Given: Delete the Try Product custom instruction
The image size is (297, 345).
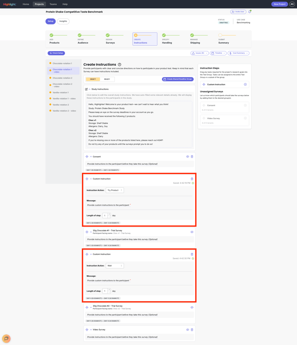Looking at the screenshot, I should coord(192,179).
